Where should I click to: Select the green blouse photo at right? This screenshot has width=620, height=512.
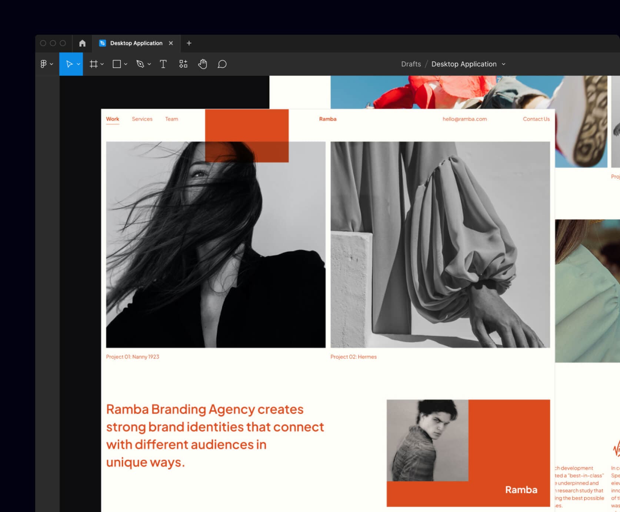click(587, 291)
